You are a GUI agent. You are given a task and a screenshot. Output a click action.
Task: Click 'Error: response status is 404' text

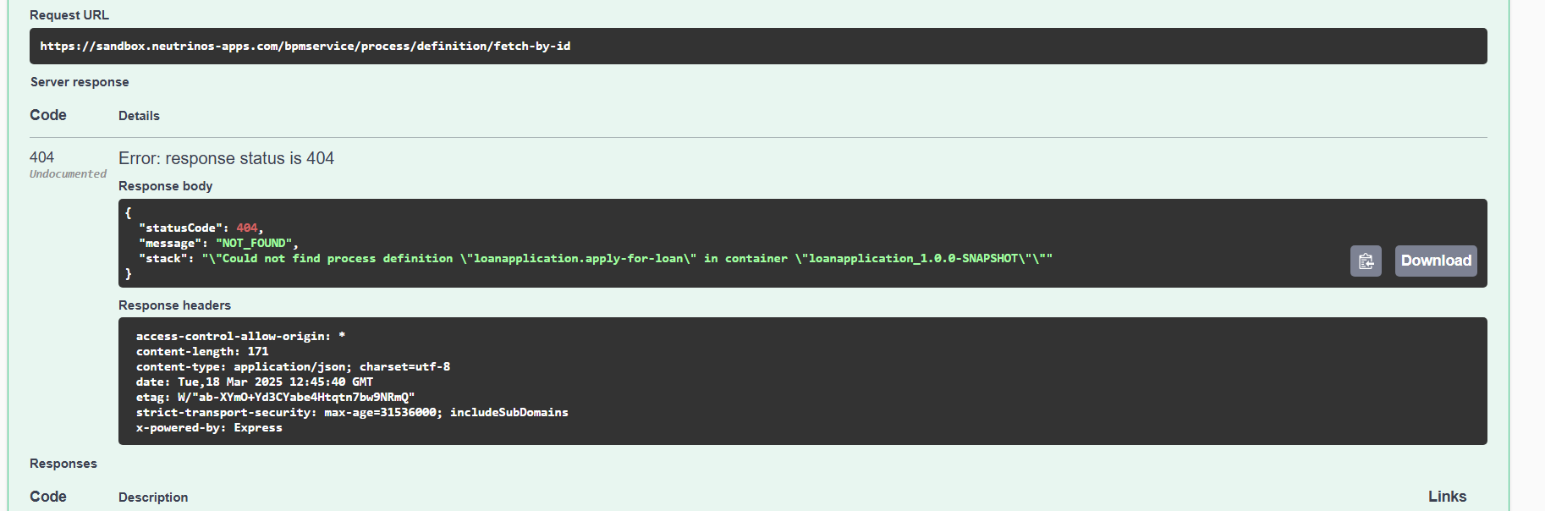pyautogui.click(x=226, y=158)
